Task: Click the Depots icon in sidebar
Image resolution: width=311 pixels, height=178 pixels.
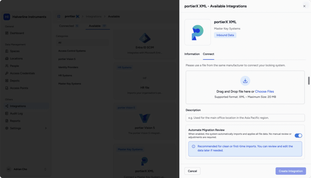Action: pos(7,81)
